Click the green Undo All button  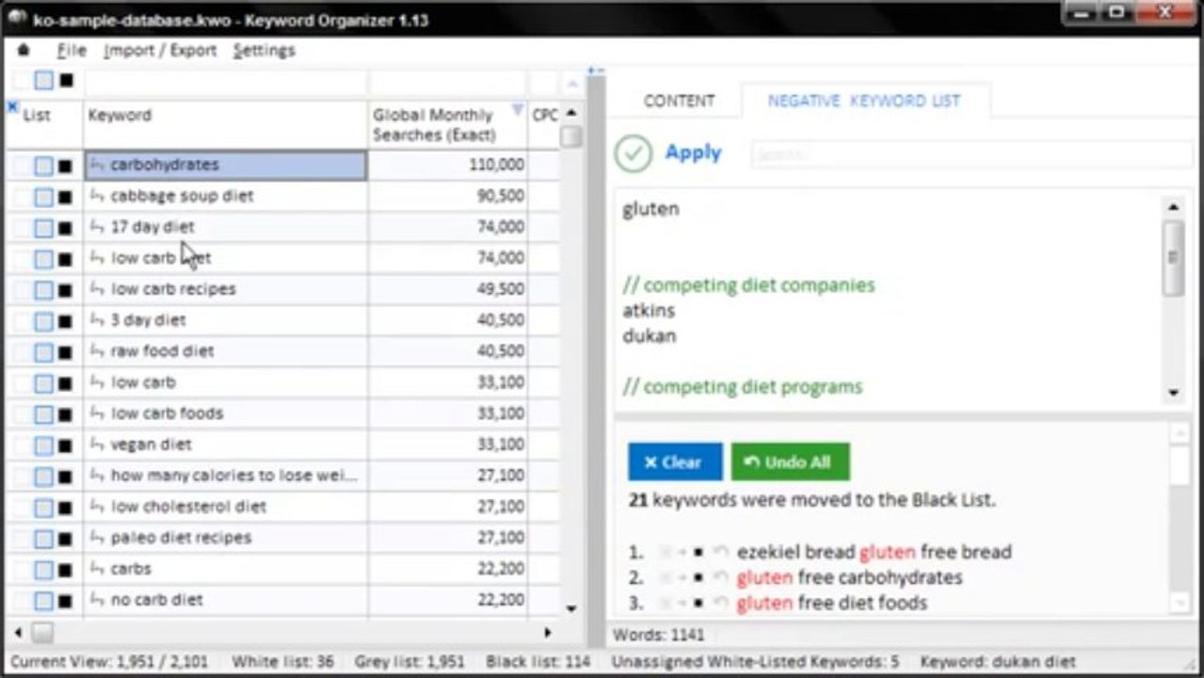pyautogui.click(x=790, y=462)
